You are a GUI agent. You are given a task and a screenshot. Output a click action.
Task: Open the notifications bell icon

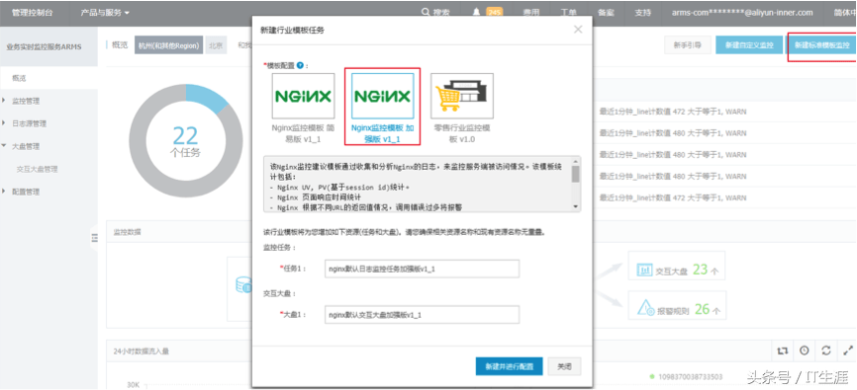477,12
